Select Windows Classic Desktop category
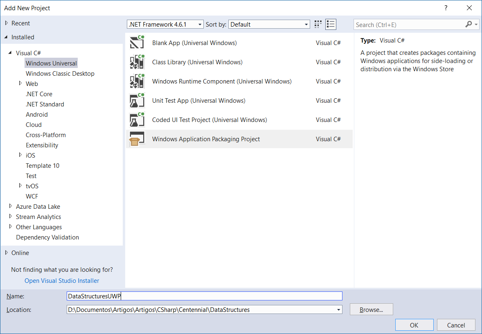Viewport: 482px width, 334px height. [x=60, y=74]
